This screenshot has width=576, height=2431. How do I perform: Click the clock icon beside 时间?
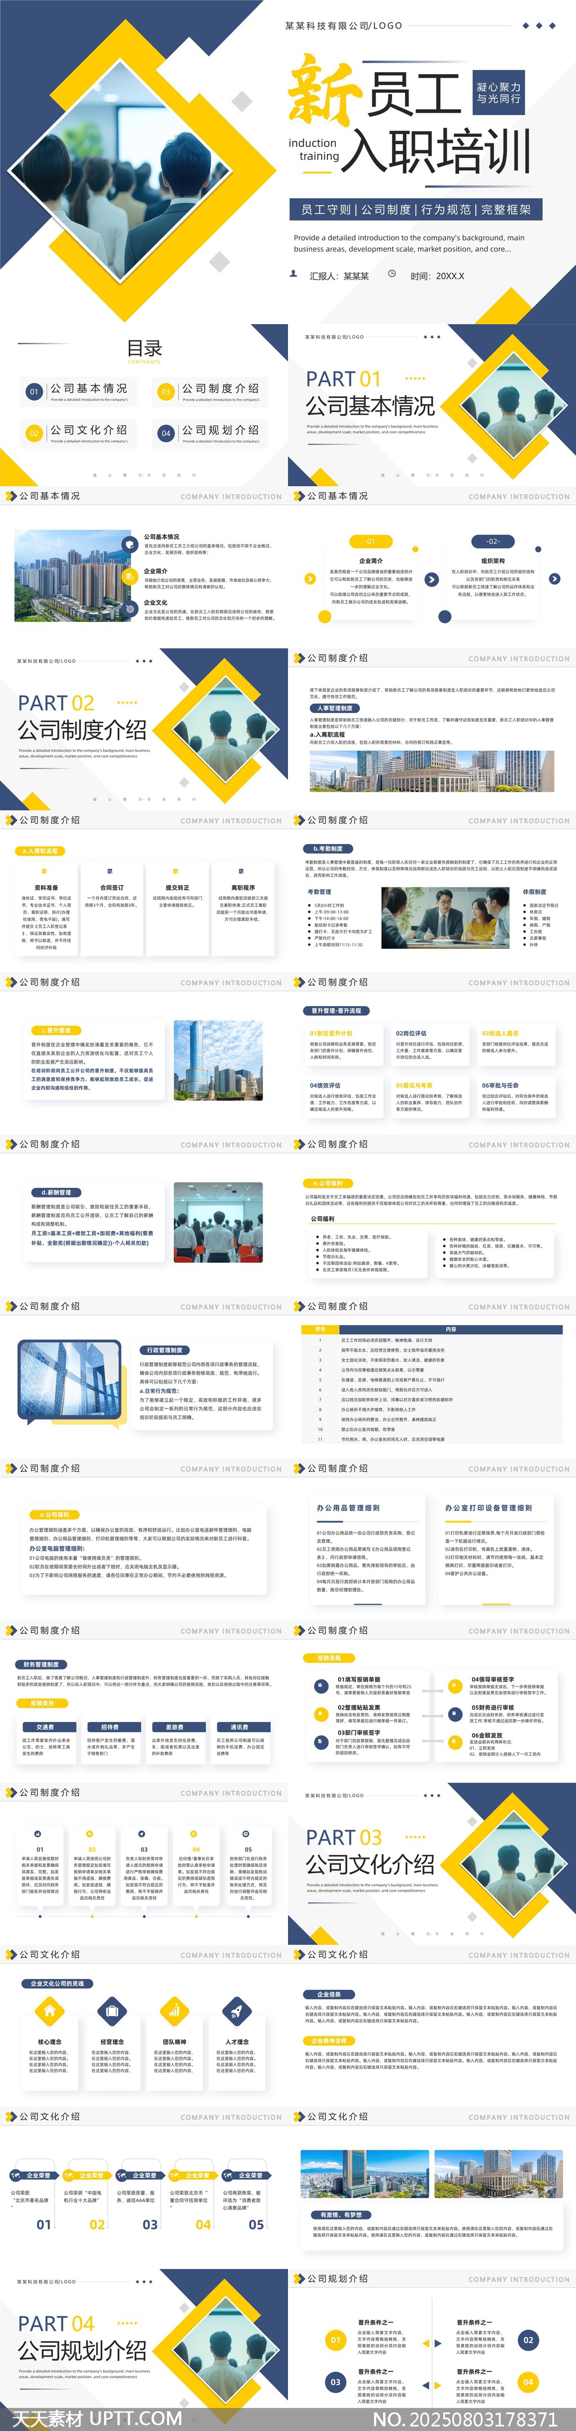[391, 275]
